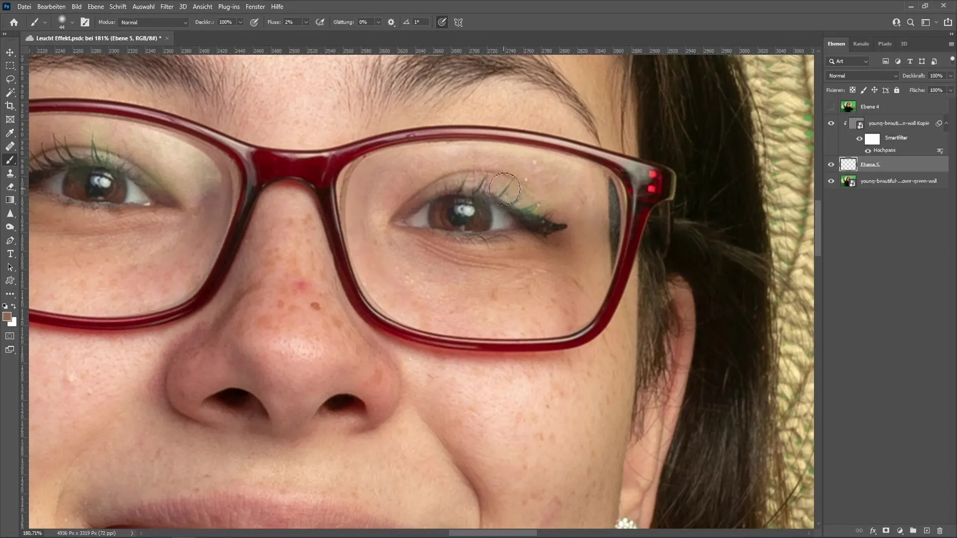The height and width of the screenshot is (538, 957).
Task: Select the Clone Stamp tool
Action: point(10,173)
